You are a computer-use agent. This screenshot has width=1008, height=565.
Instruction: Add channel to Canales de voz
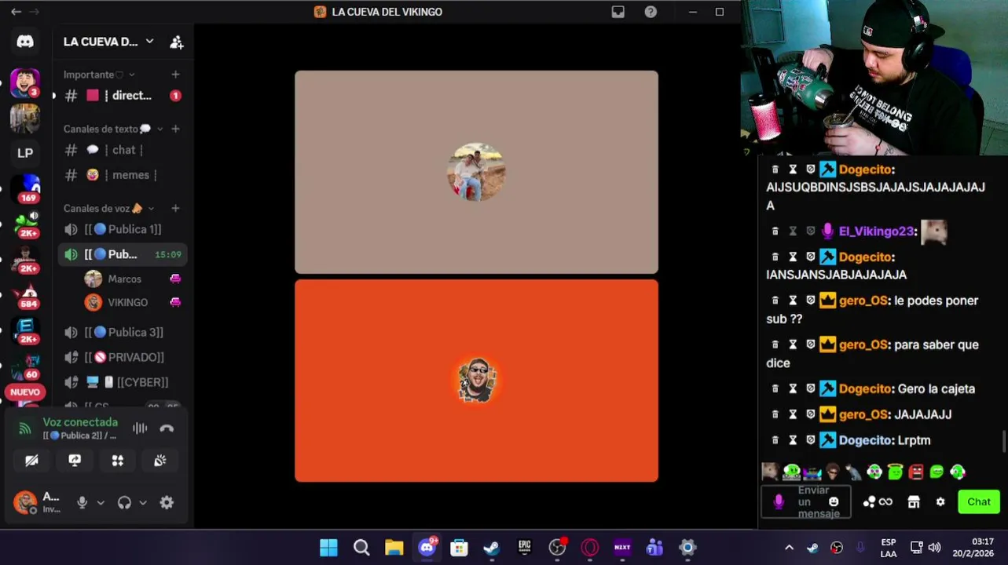175,208
